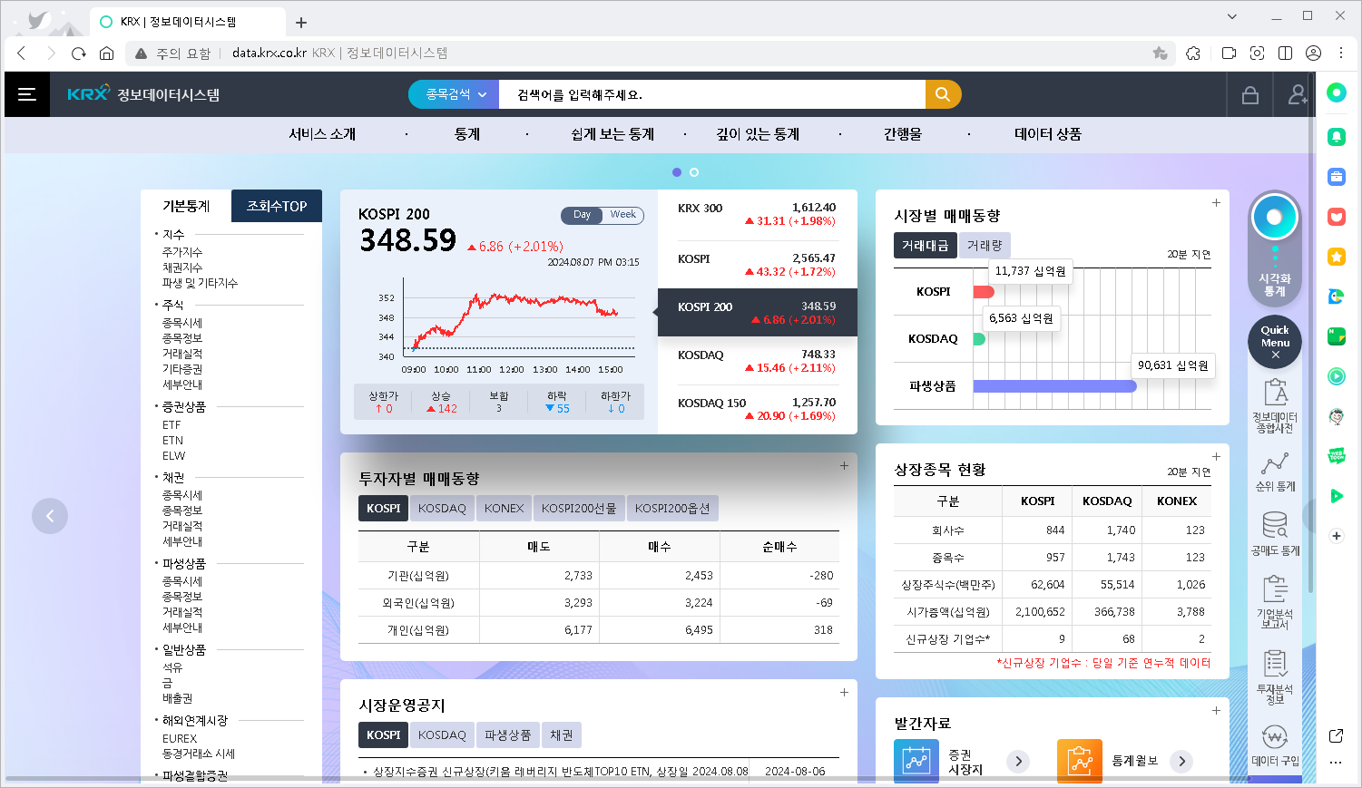The image size is (1362, 788).
Task: Select the second carousel dot indicator
Action: coord(695,171)
